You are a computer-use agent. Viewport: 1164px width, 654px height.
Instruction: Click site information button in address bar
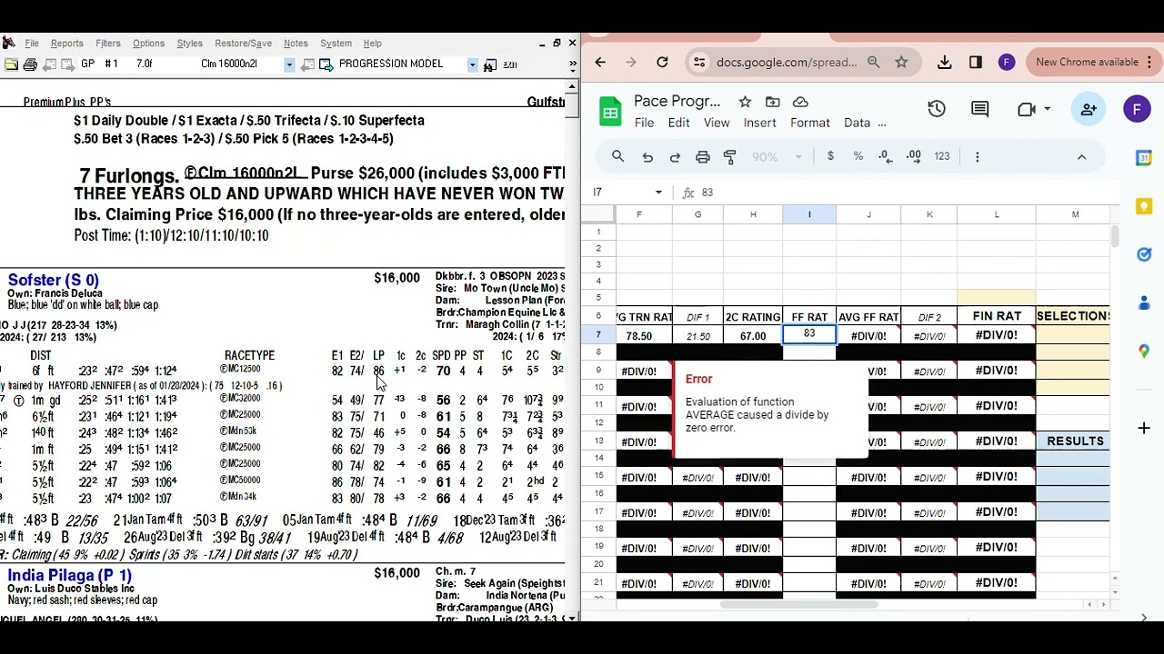698,62
